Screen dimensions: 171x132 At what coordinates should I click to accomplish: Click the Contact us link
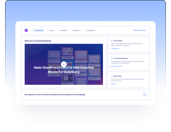click(x=114, y=84)
